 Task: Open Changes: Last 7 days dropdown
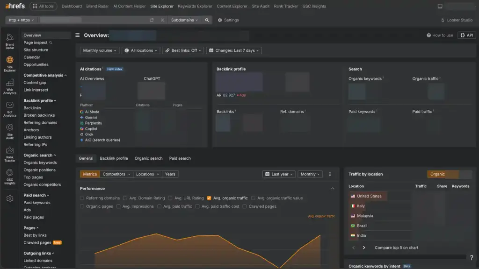234,50
